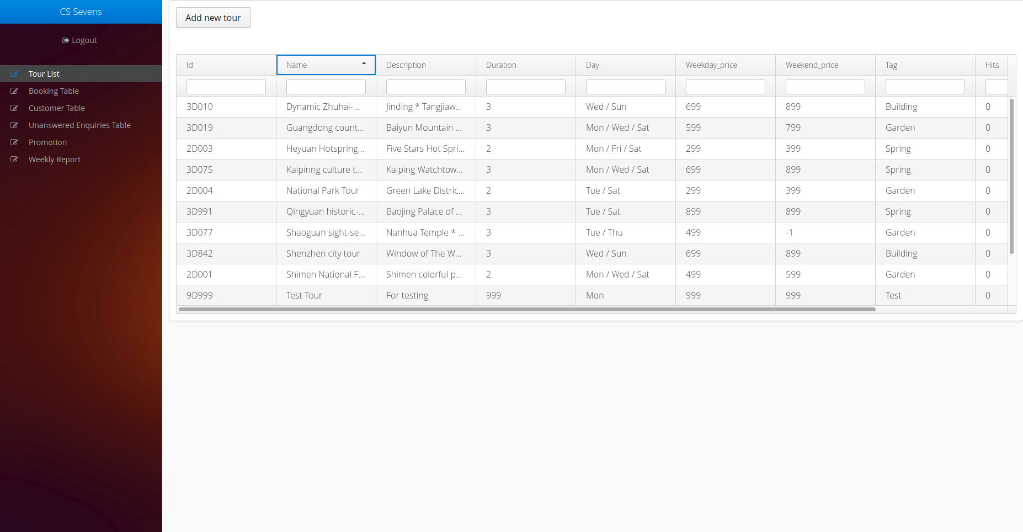Sort by the Duration column header
This screenshot has height=532, width=1023.
(x=526, y=65)
